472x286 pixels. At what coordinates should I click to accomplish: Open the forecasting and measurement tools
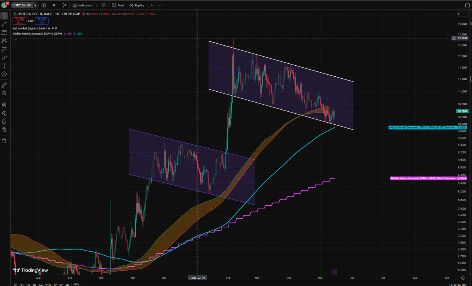point(4,49)
